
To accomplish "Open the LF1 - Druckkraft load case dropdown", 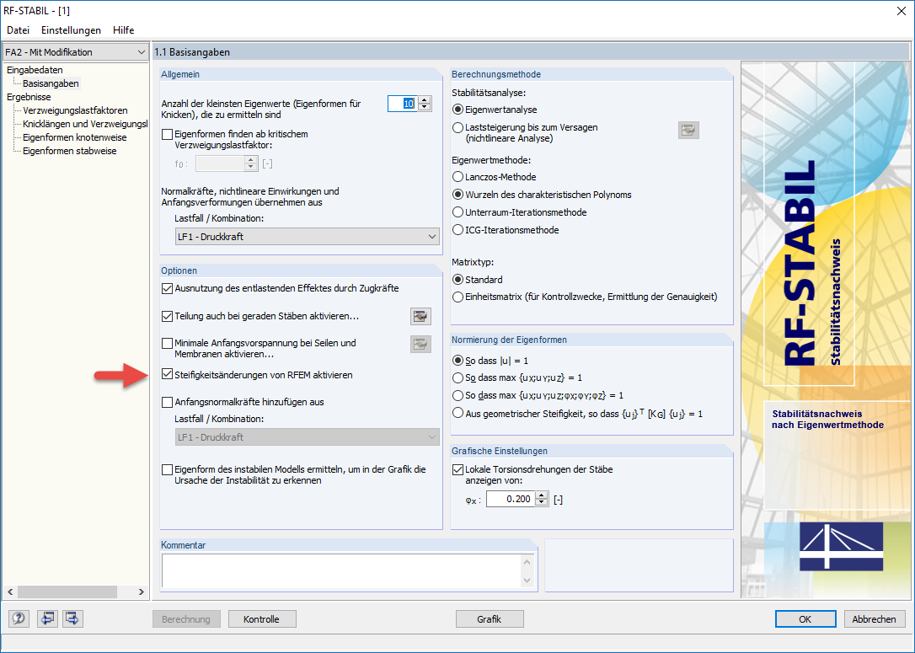I will 307,236.
